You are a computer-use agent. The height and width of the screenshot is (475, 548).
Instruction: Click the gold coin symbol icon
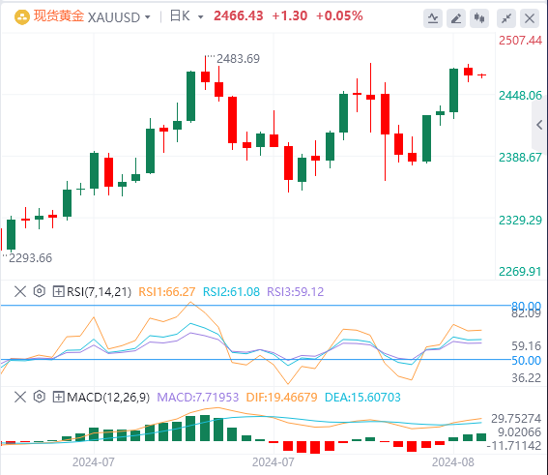click(x=22, y=16)
